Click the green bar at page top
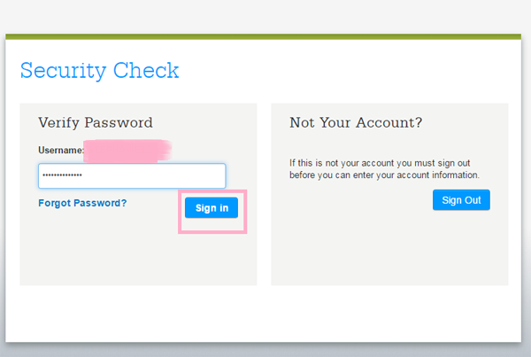The image size is (531, 357). pyautogui.click(x=265, y=36)
